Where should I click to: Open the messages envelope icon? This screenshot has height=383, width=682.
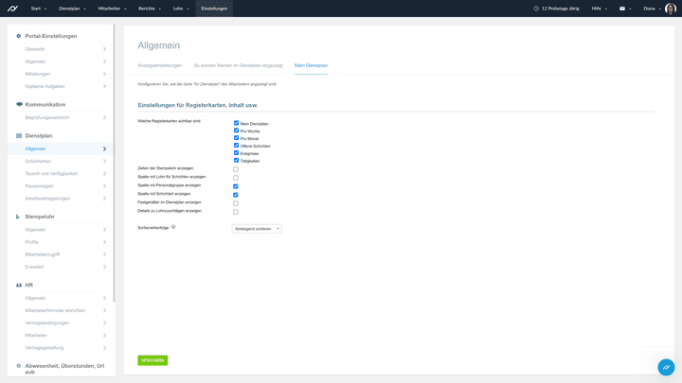coord(622,8)
